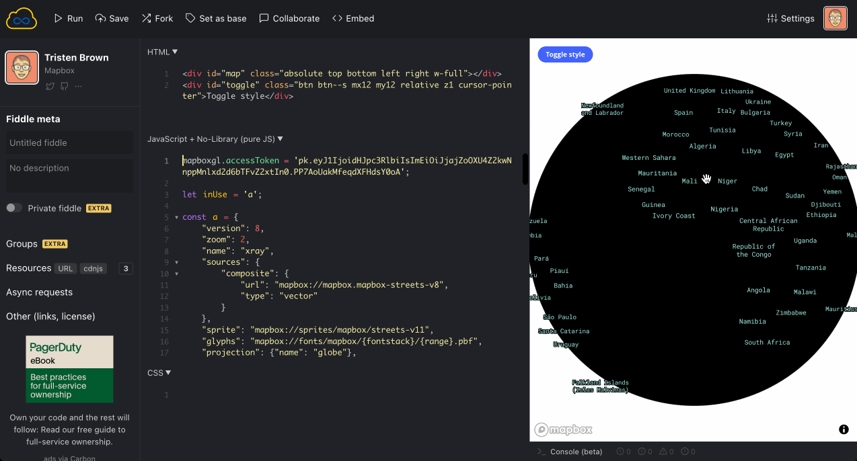Click the "let inUse = 'a';" code line
The image size is (857, 461).
(x=222, y=194)
